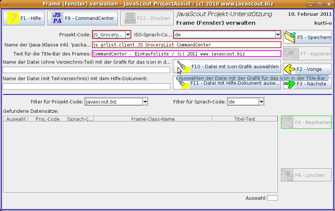
Task: Click flashlight icon for F10 icon-graphic selection
Action: click(182, 67)
